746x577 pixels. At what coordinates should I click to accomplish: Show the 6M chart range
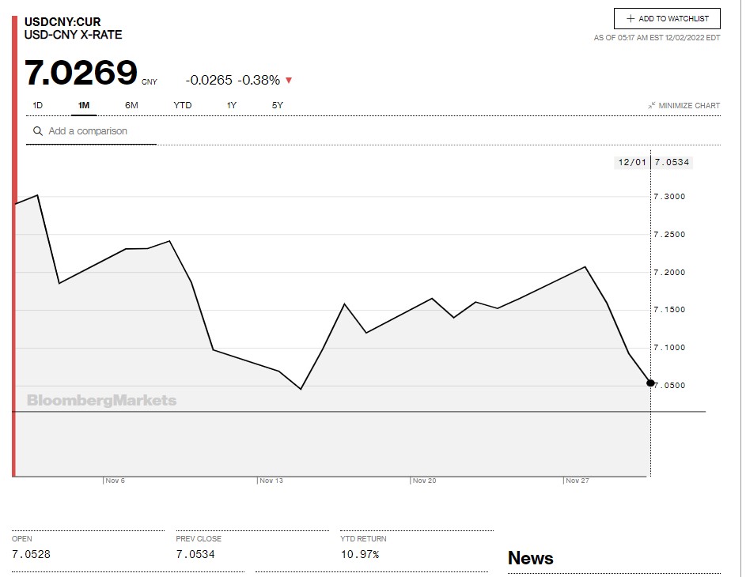(131, 105)
